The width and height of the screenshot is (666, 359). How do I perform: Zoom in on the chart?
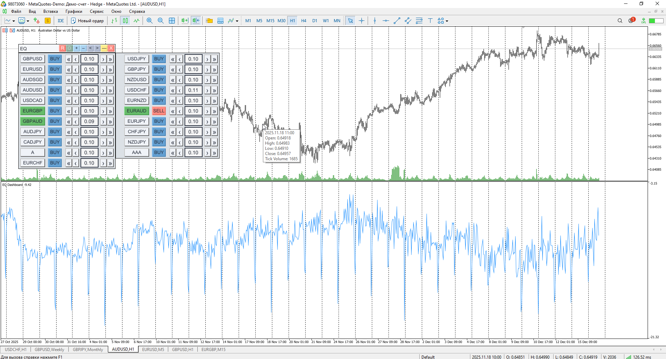click(150, 21)
